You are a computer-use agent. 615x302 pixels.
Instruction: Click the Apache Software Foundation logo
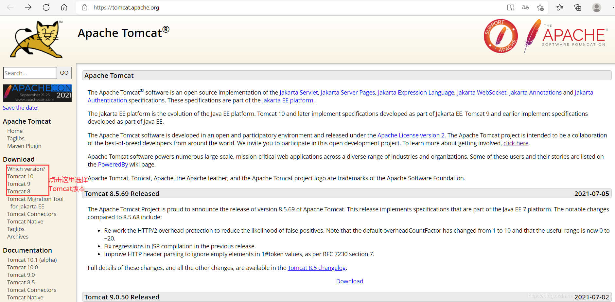[x=566, y=36]
